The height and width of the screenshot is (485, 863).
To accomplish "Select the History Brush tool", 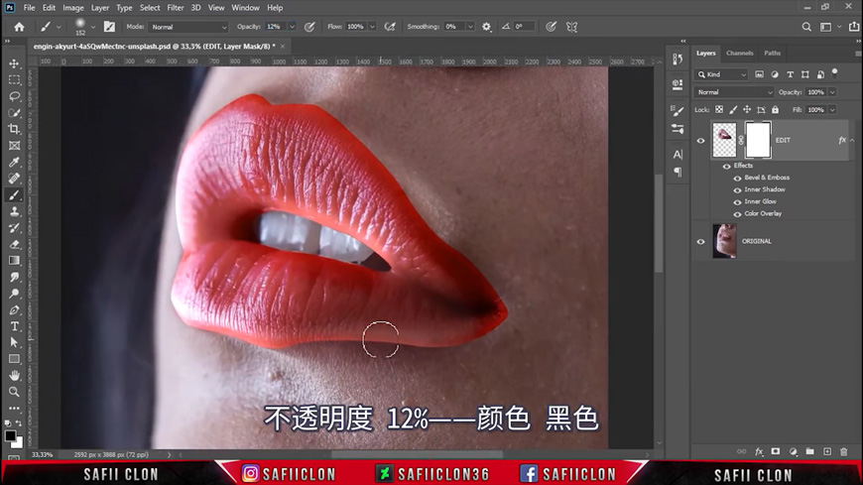I will (14, 228).
